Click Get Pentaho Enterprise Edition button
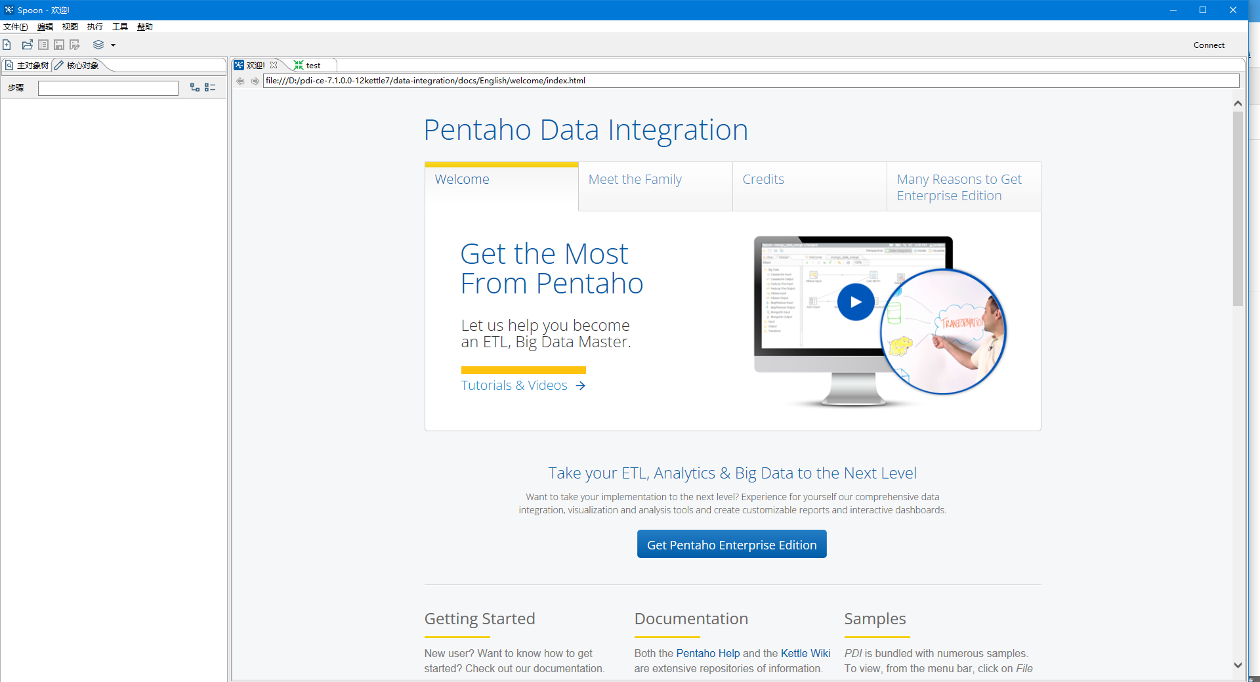This screenshot has height=682, width=1260. click(x=732, y=544)
